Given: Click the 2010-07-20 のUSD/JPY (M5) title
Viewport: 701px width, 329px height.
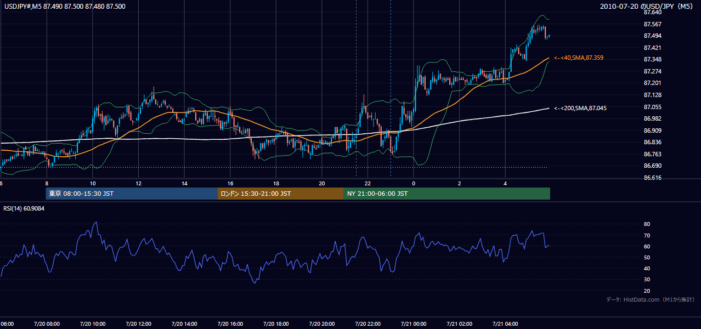Looking at the screenshot, I should coord(648,7).
